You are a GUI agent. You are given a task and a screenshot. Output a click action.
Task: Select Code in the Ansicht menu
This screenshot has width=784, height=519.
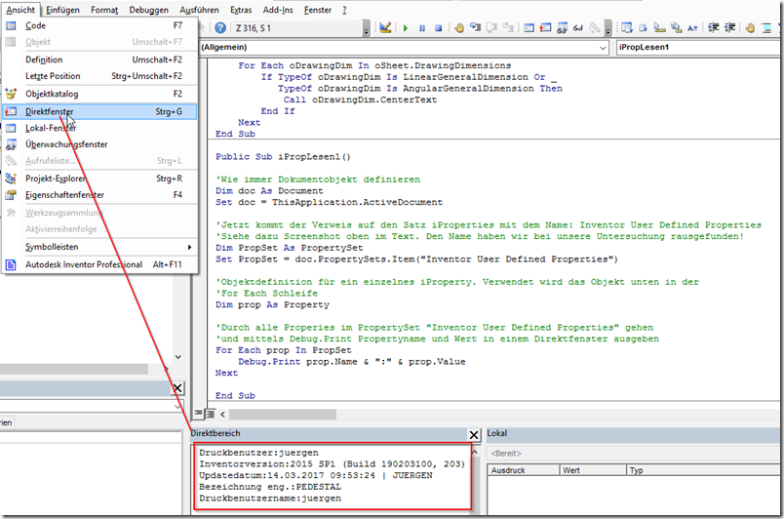pos(100,25)
